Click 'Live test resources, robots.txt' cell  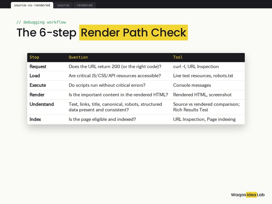coord(203,76)
